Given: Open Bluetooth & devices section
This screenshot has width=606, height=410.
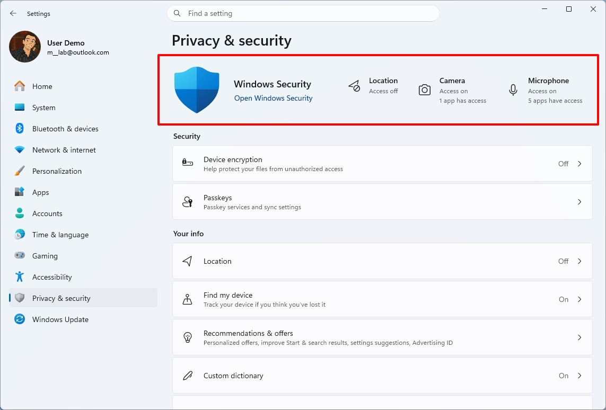Looking at the screenshot, I should pos(83,129).
